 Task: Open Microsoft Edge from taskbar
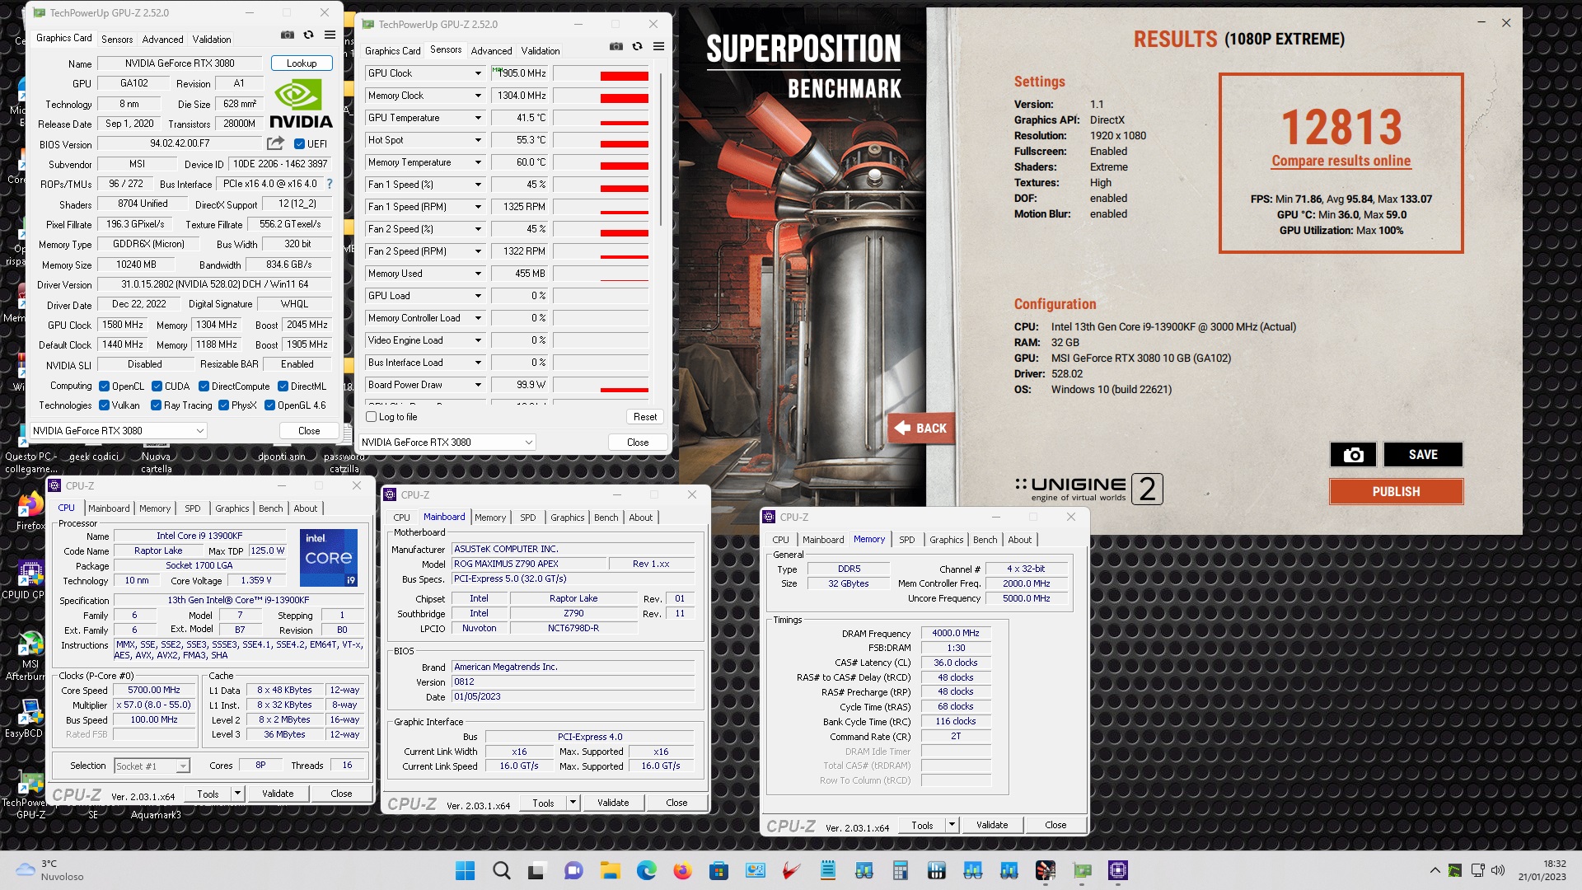(x=646, y=870)
